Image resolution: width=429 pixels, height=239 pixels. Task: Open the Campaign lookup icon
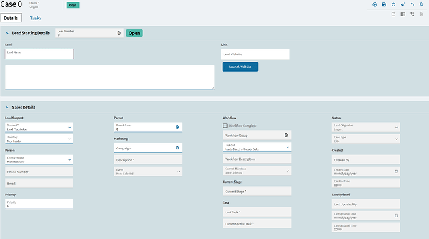pos(177,148)
